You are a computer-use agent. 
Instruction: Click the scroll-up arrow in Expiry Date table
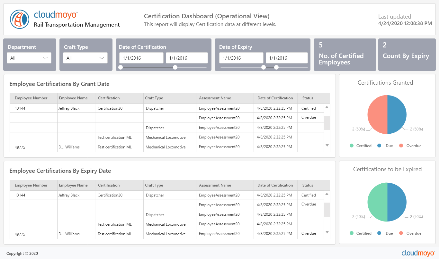(327, 194)
